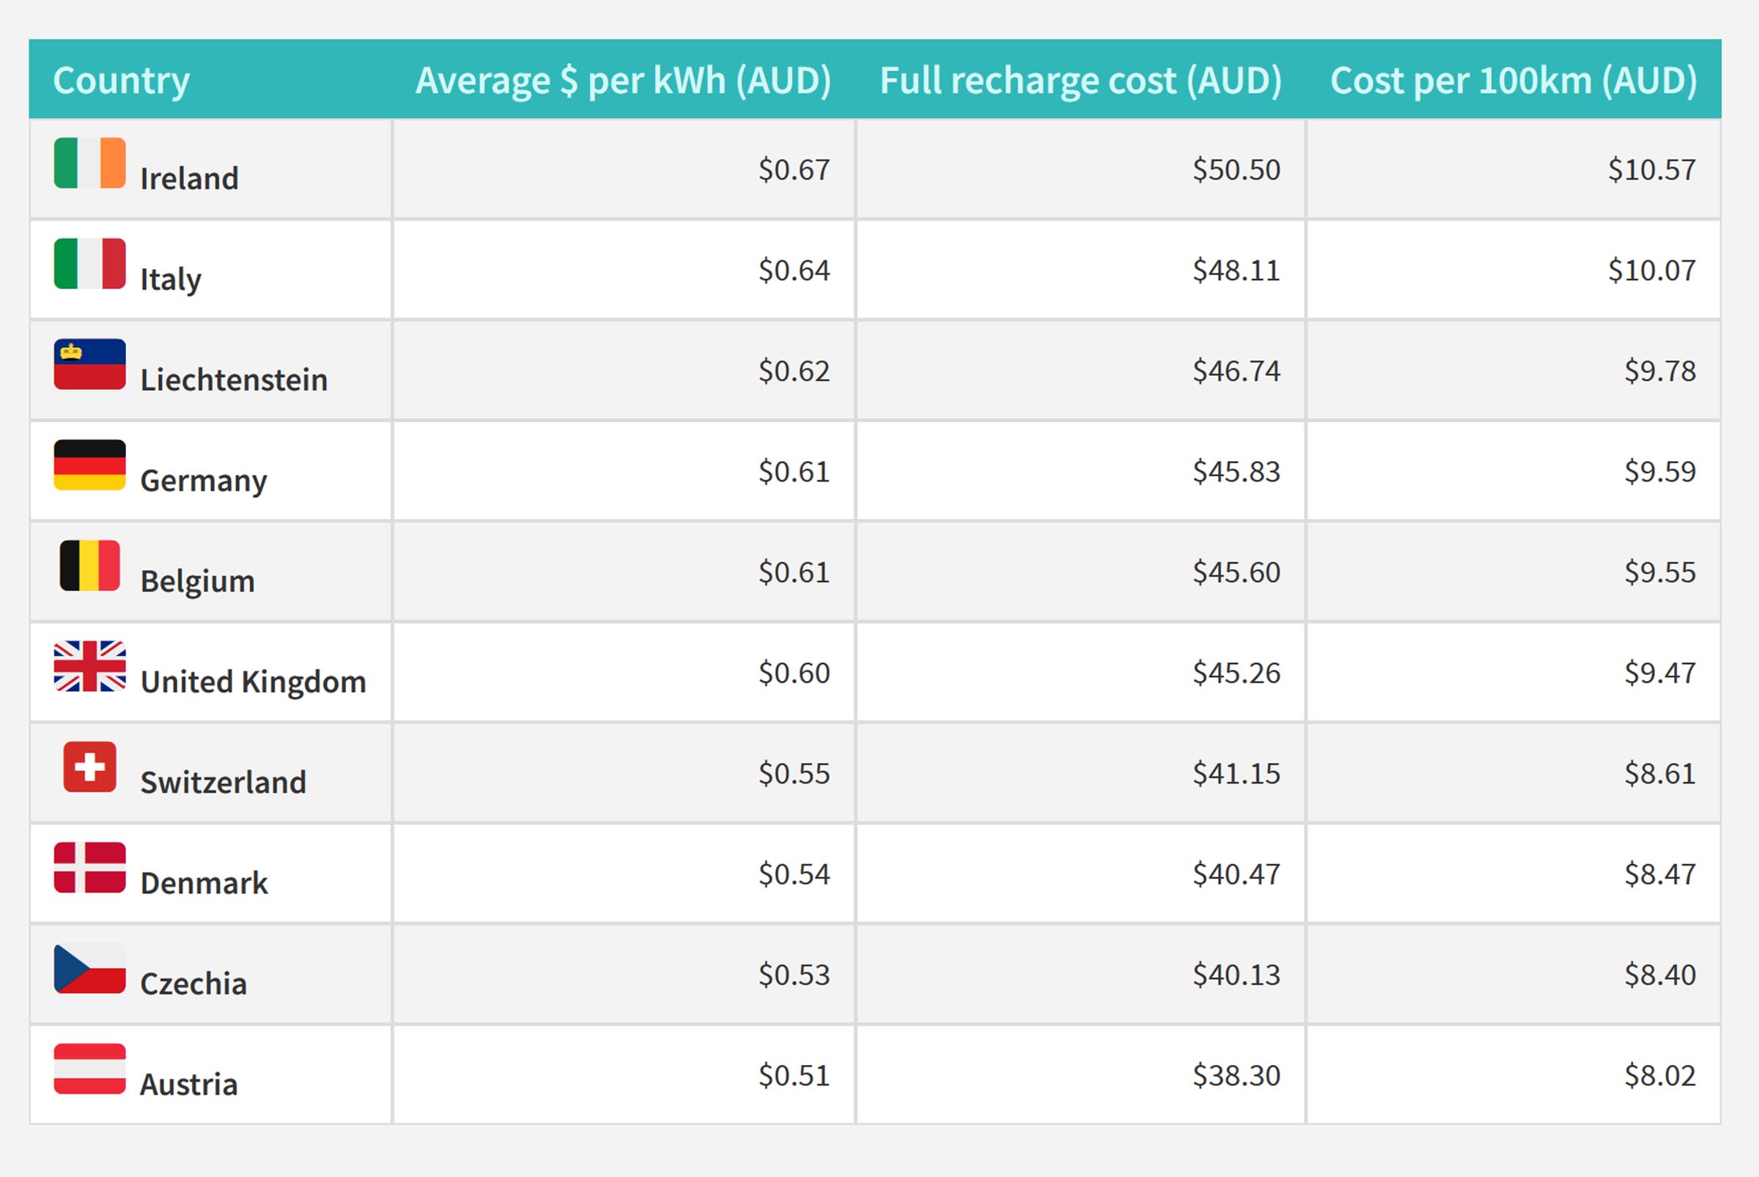Click the $8.61 cost per 100km

1660,773
